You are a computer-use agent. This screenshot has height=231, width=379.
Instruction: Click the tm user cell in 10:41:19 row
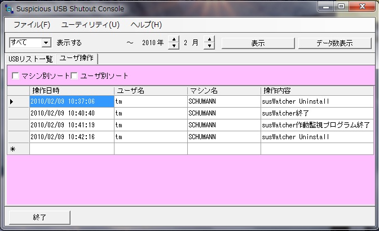tap(151, 125)
